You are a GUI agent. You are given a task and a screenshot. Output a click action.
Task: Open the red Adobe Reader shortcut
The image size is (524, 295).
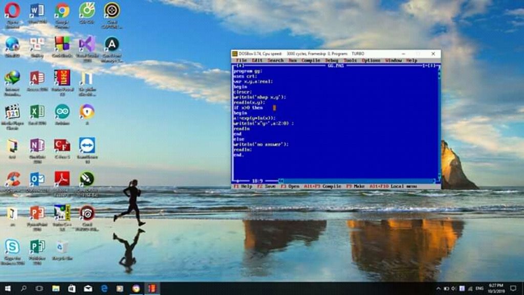(62, 179)
